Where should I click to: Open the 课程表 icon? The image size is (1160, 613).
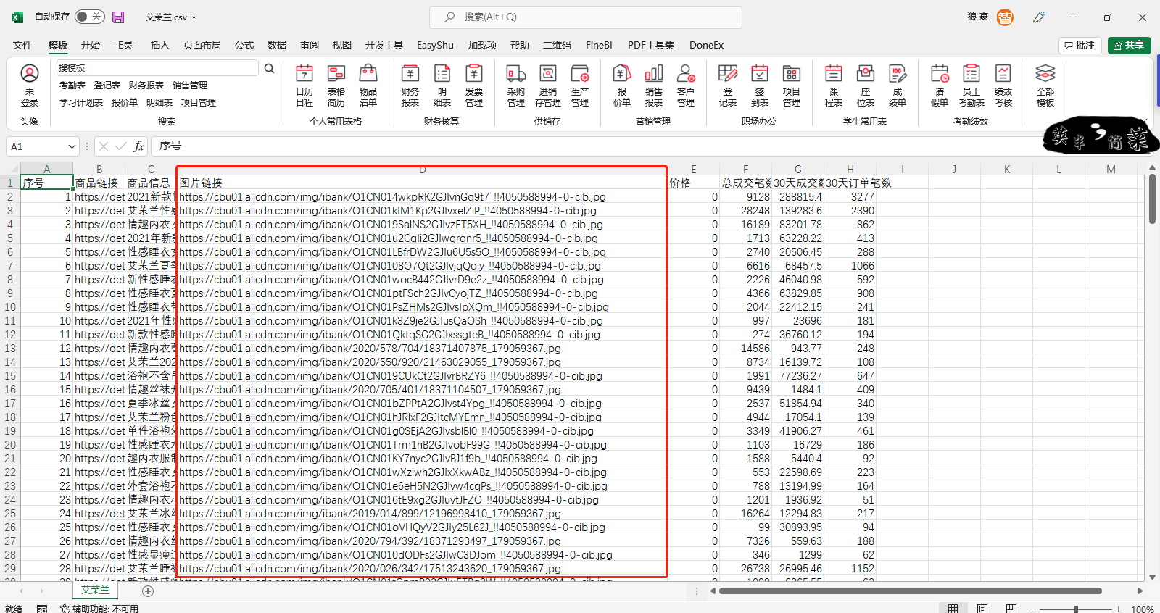[834, 86]
